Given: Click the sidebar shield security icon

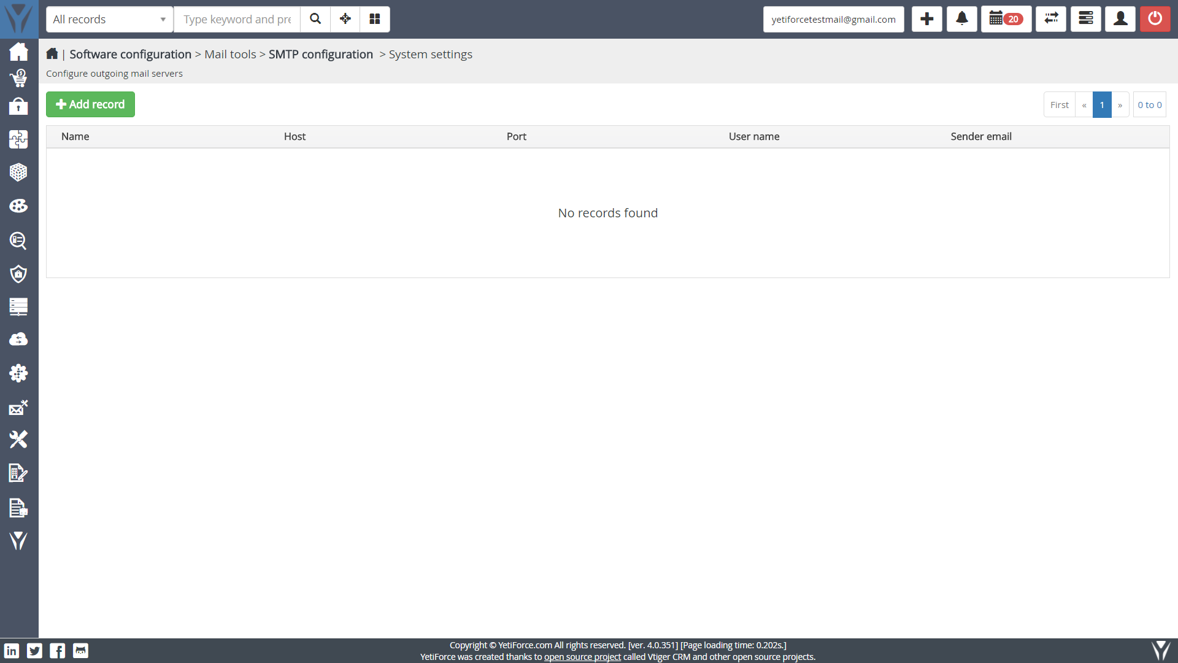Looking at the screenshot, I should click(x=18, y=274).
